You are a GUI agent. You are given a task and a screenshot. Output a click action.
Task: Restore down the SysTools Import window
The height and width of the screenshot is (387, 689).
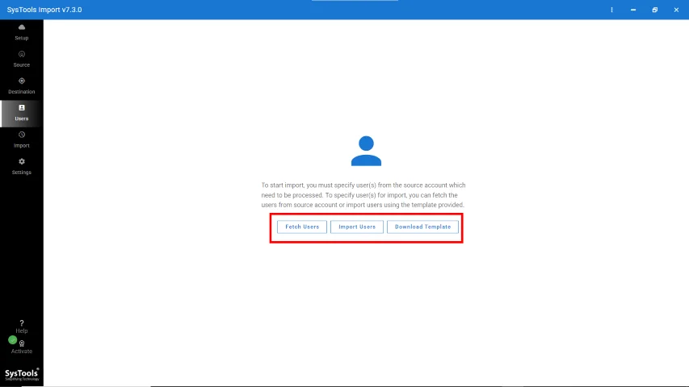click(655, 10)
